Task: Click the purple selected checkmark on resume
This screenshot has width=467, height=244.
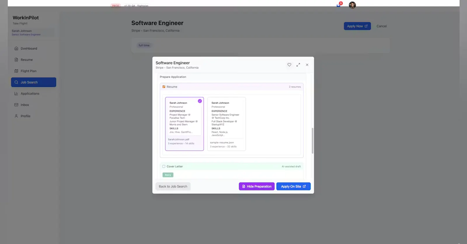Action: [x=200, y=101]
